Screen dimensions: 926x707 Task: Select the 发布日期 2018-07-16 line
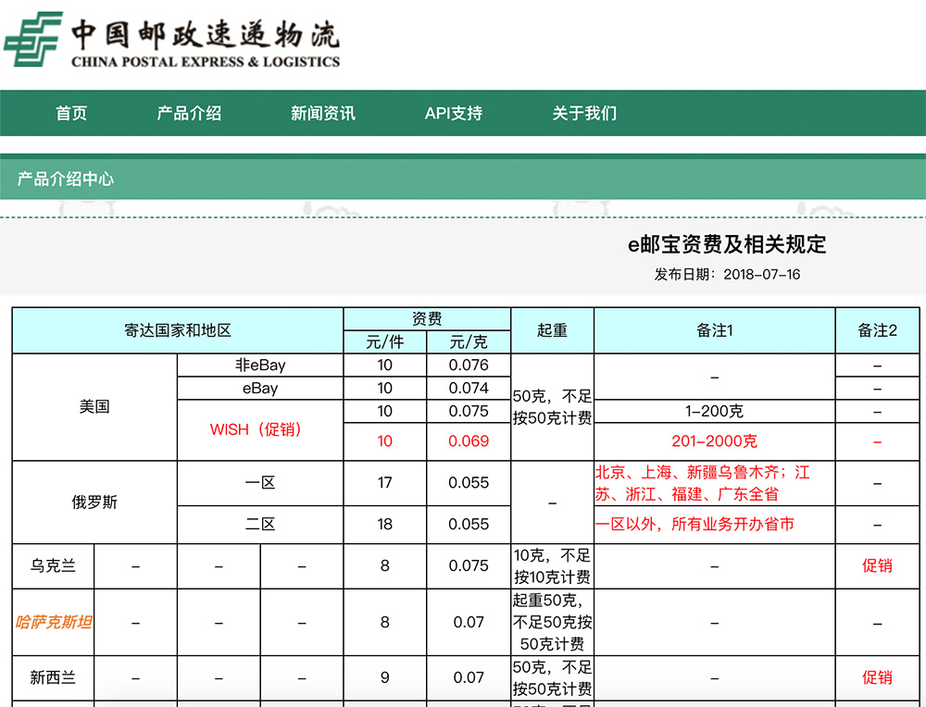pos(727,275)
